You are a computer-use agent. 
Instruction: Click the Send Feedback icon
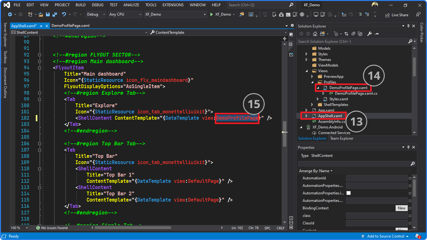418,15
